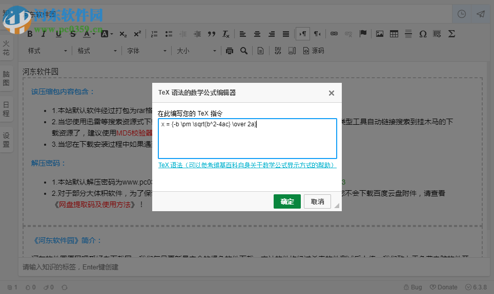
Task: Decrease indent of paragraph
Action: click(x=183, y=34)
